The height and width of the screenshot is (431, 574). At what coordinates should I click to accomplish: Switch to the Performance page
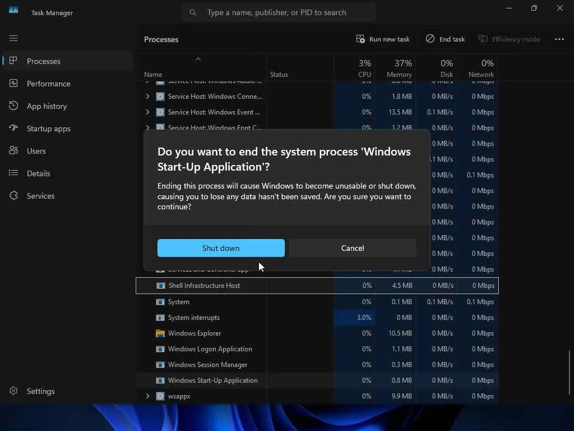67,84
